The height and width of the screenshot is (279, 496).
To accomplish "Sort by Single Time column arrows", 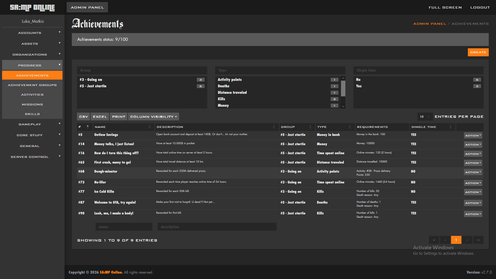I will click(450, 127).
